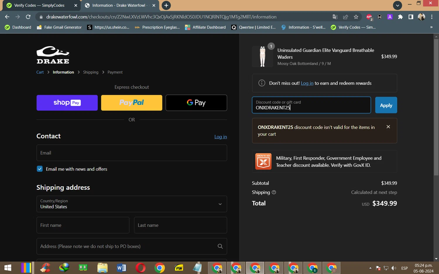The width and height of the screenshot is (439, 274).
Task: Bookmark this page with the star icon
Action: click(356, 17)
